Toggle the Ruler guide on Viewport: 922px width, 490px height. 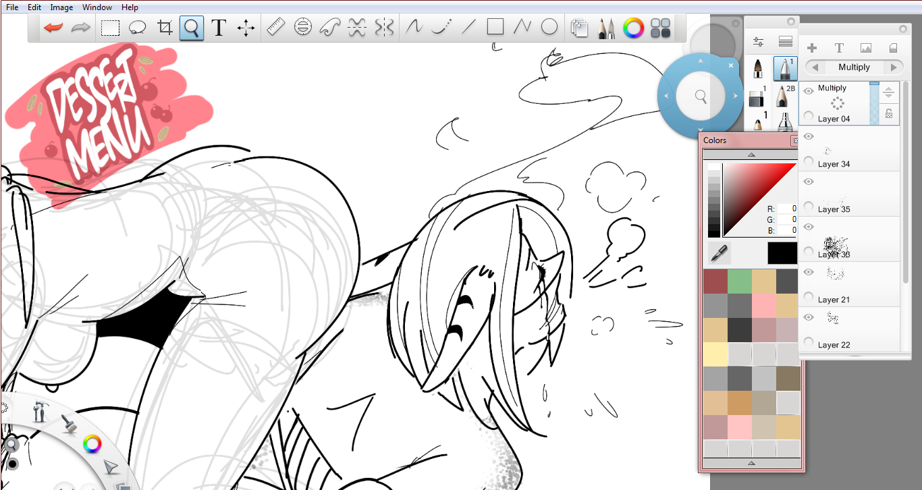[x=276, y=28]
